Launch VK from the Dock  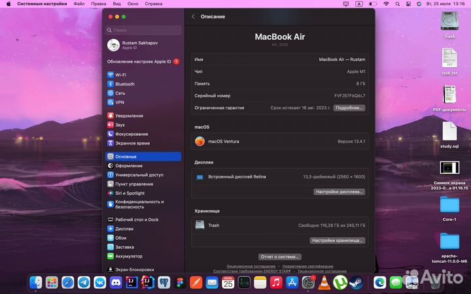99,282
